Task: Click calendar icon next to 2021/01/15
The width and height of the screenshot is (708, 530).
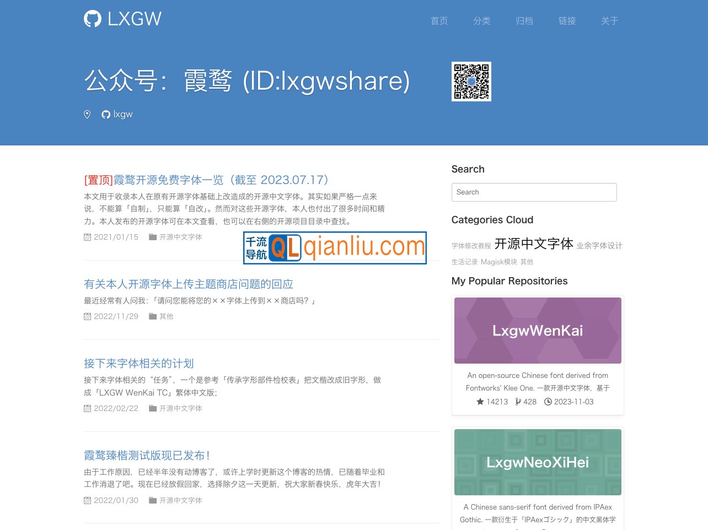Action: pos(87,237)
